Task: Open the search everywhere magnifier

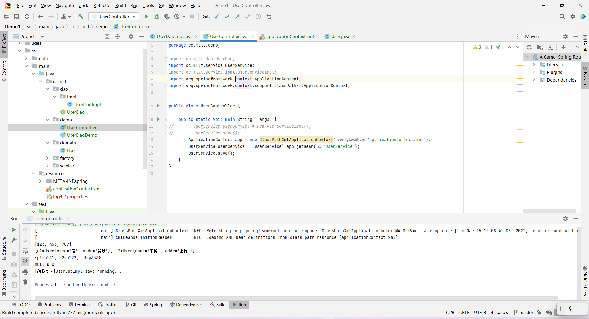Action: (x=562, y=17)
